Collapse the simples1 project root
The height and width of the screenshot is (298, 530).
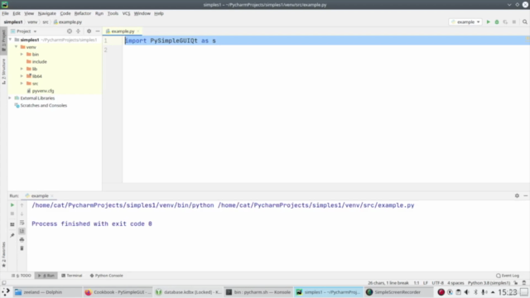pyautogui.click(x=10, y=40)
